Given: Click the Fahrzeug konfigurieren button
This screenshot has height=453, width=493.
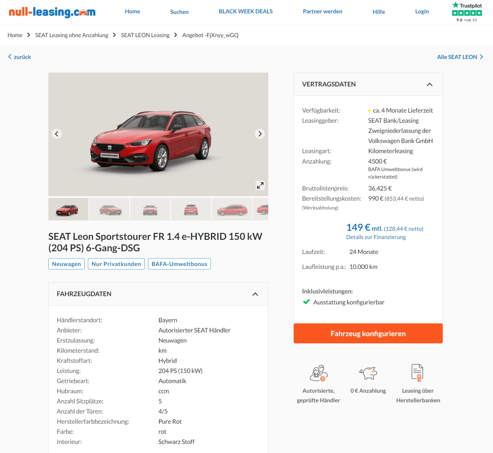Looking at the screenshot, I should coord(368,333).
